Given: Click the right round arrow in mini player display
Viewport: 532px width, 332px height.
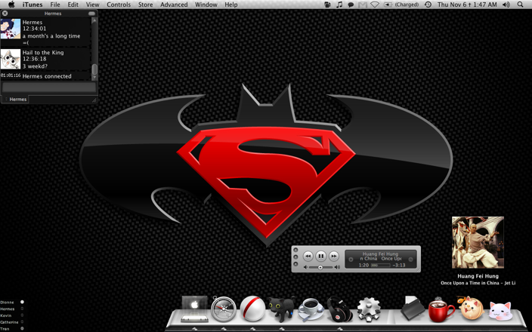Looking at the screenshot, I should pyautogui.click(x=410, y=260).
